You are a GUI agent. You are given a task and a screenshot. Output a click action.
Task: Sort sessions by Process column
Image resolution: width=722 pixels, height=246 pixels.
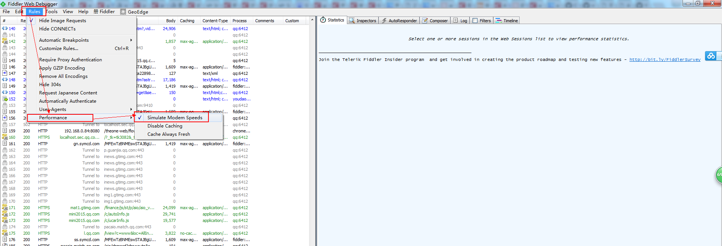coord(240,21)
